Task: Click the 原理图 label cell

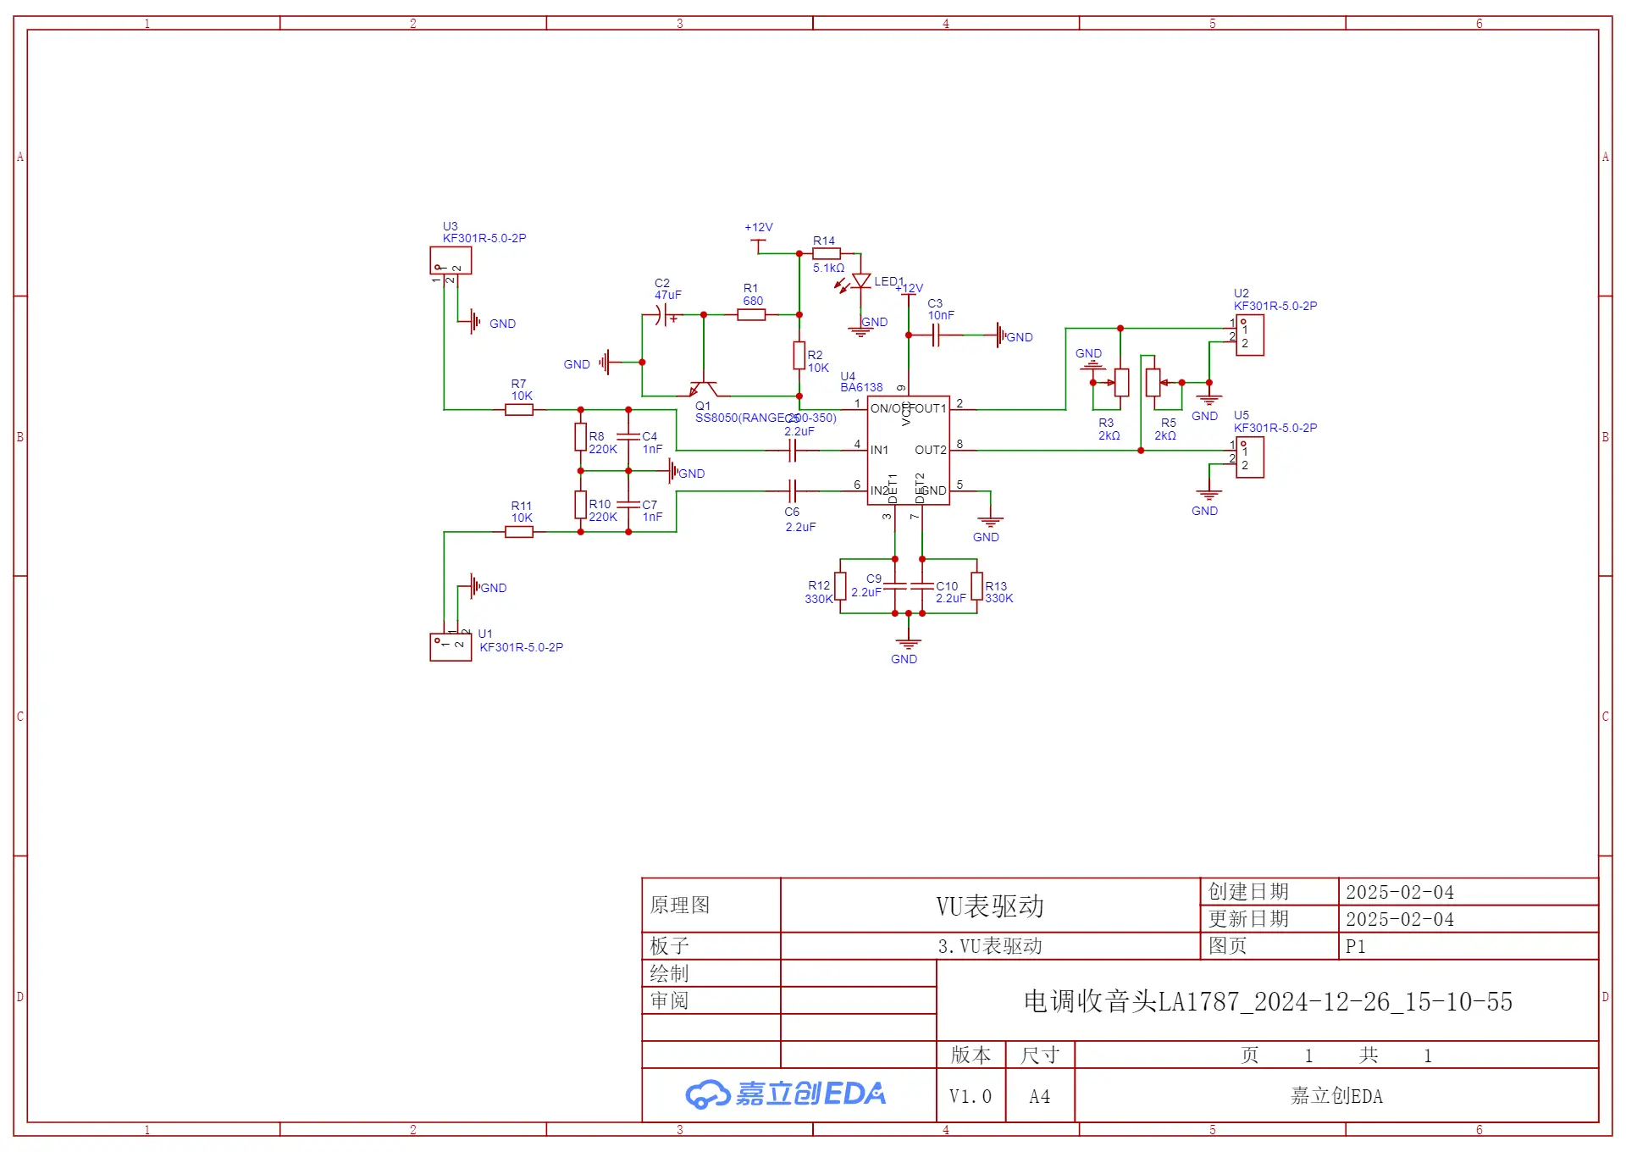Action: point(711,905)
